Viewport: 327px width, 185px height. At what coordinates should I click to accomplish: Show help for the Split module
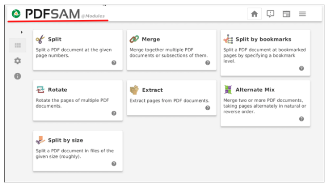point(114,63)
